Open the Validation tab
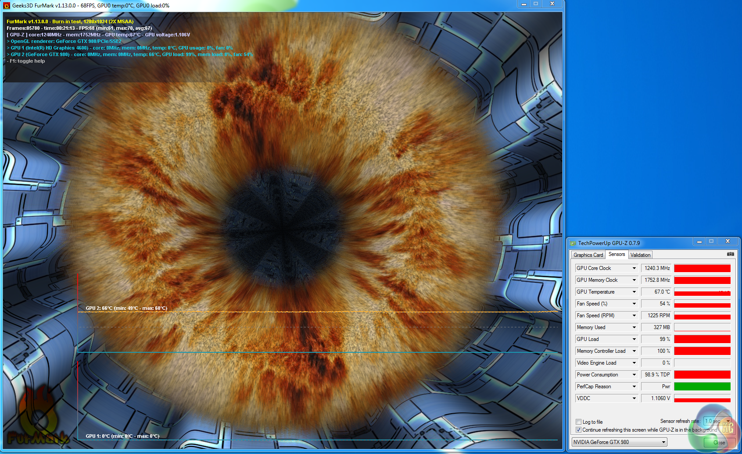Viewport: 742px width, 454px height. click(640, 255)
